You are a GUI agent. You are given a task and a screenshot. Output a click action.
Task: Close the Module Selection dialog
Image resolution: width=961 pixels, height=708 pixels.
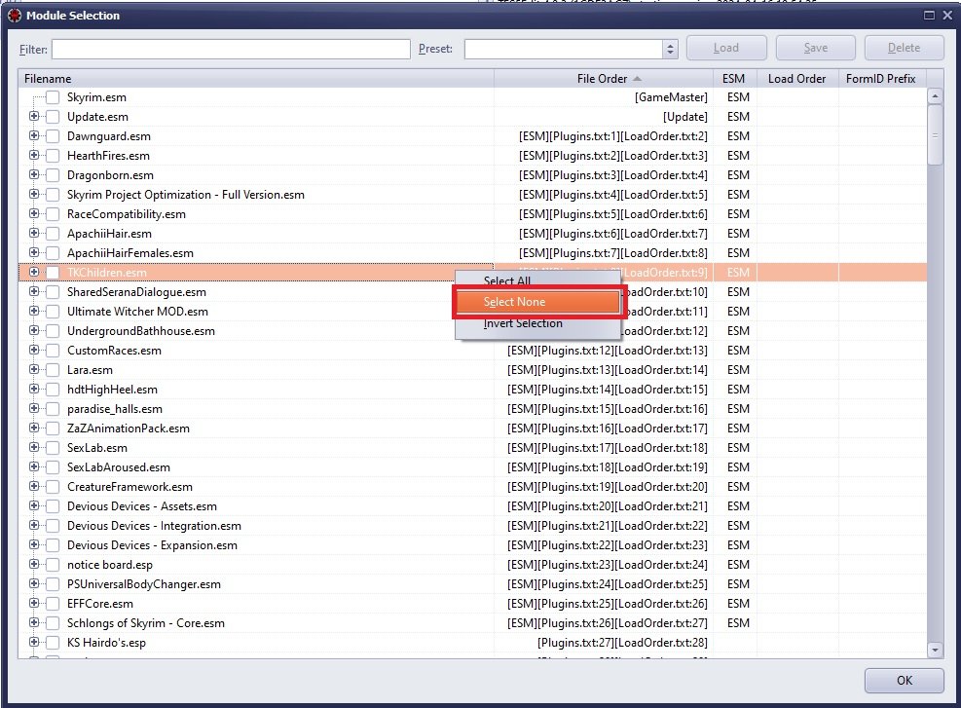click(x=947, y=16)
